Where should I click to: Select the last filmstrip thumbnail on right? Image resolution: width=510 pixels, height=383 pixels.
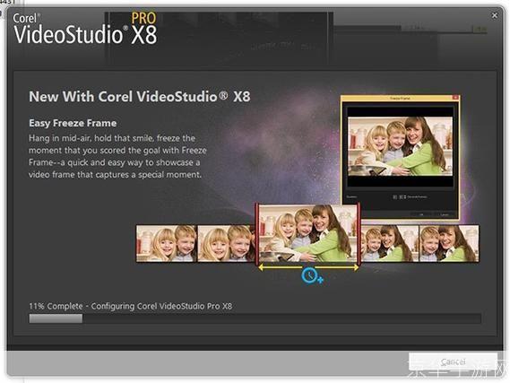point(449,243)
